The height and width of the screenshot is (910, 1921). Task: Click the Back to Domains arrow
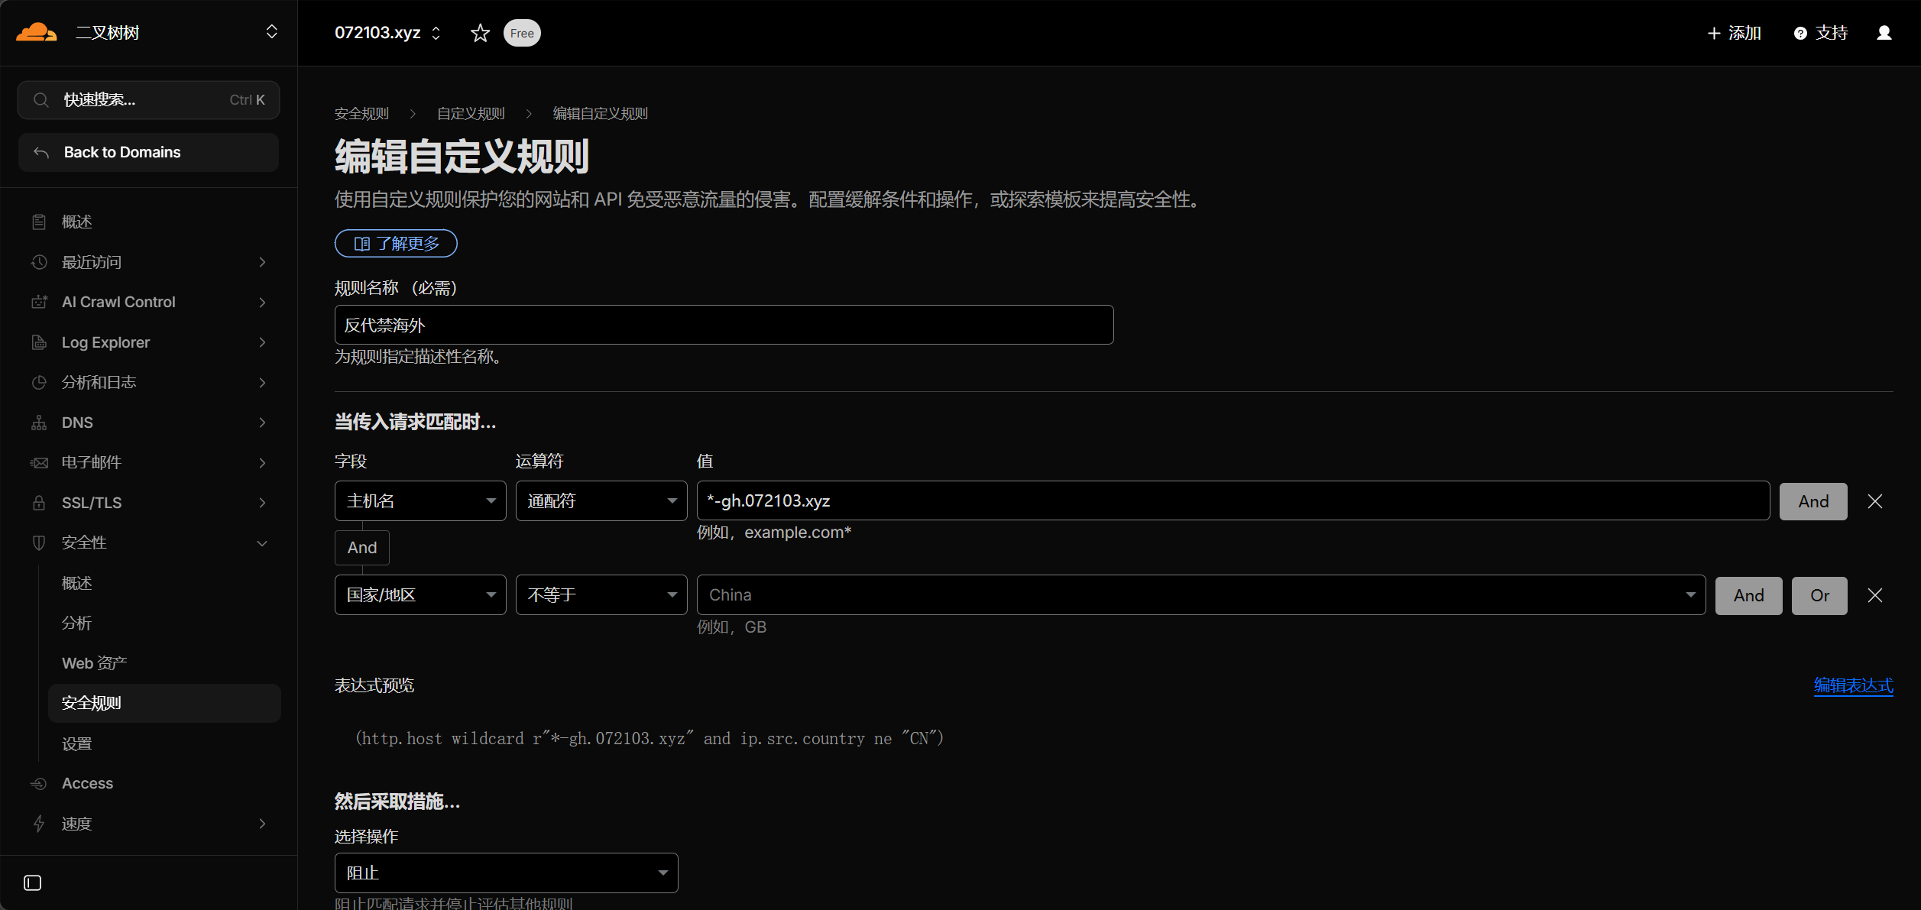coord(41,153)
